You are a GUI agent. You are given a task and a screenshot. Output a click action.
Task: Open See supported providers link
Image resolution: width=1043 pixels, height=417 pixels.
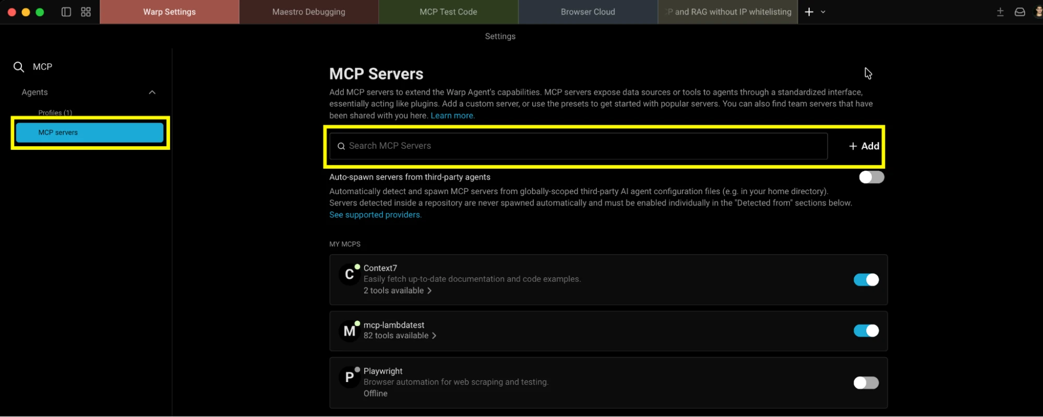(375, 215)
